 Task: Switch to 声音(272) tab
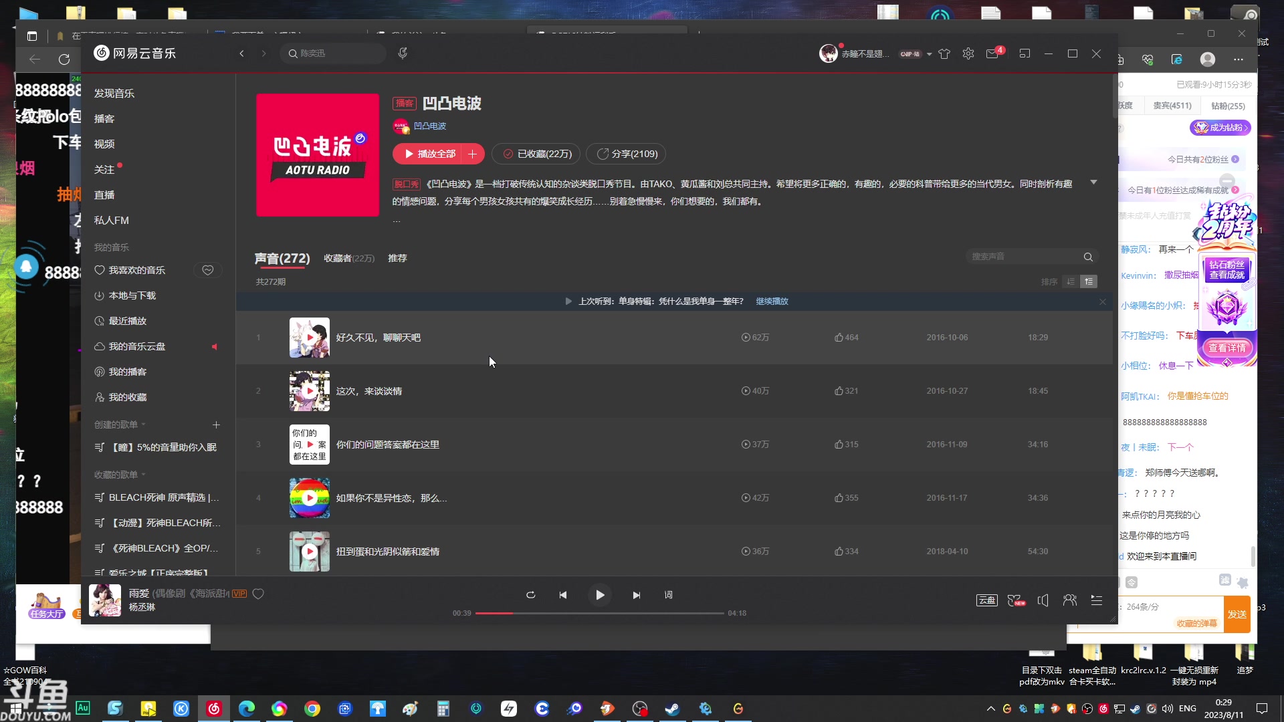click(x=282, y=259)
